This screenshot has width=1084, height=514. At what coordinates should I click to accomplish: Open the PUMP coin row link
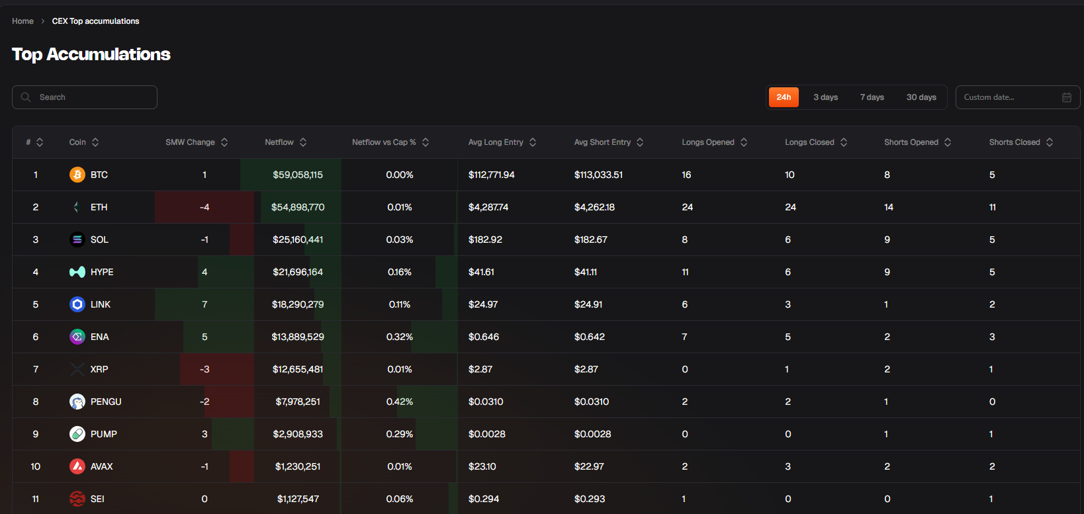click(103, 434)
